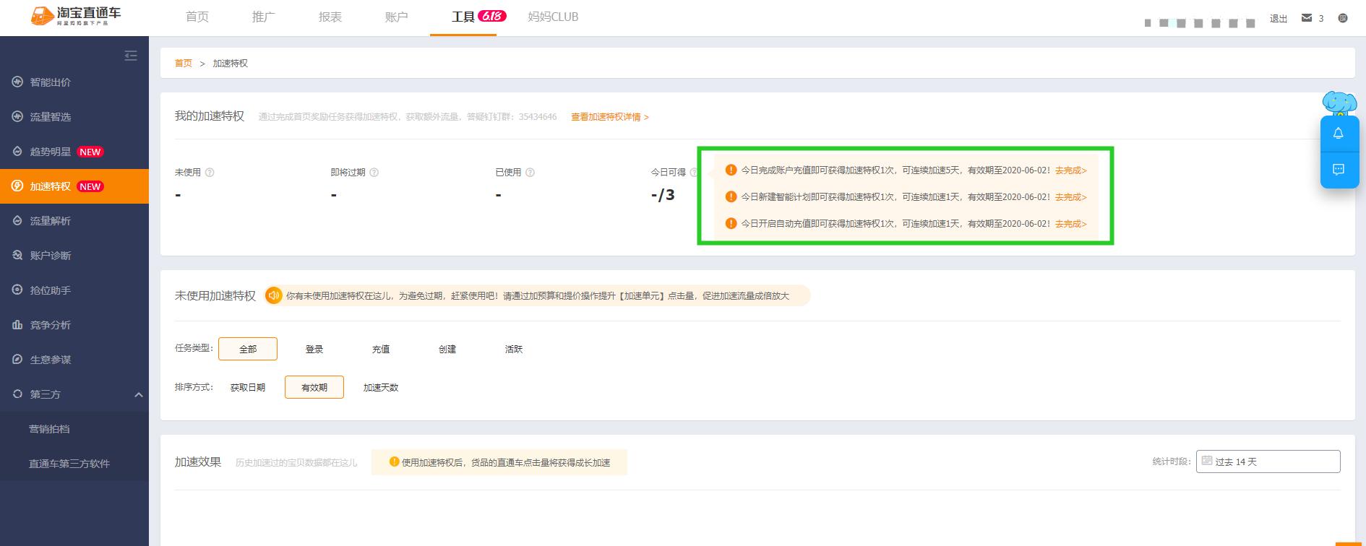The image size is (1366, 546).
Task: Open 智能出价 sidebar menu item
Action: pos(74,82)
